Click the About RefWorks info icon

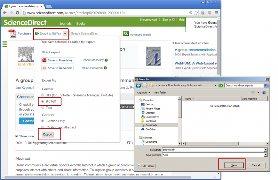pyautogui.click(x=105, y=68)
